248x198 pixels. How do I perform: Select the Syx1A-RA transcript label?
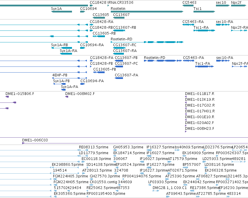tap(68, 51)
